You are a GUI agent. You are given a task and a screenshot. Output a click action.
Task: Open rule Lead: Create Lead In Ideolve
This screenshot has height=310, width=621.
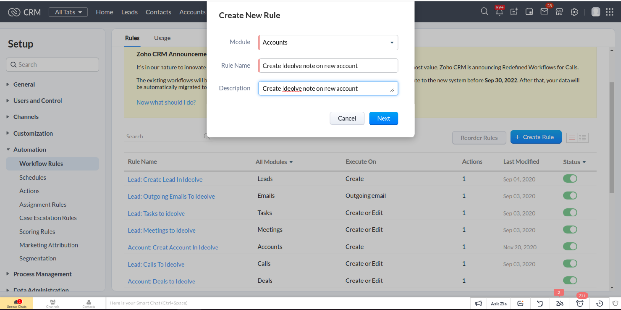165,180
